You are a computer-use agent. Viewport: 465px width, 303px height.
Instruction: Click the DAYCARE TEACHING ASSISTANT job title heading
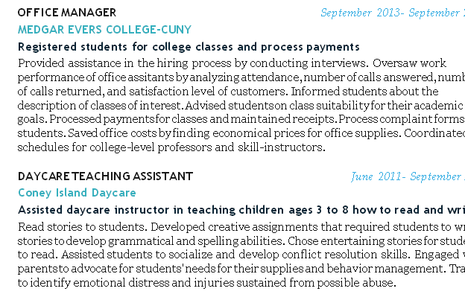pyautogui.click(x=105, y=176)
